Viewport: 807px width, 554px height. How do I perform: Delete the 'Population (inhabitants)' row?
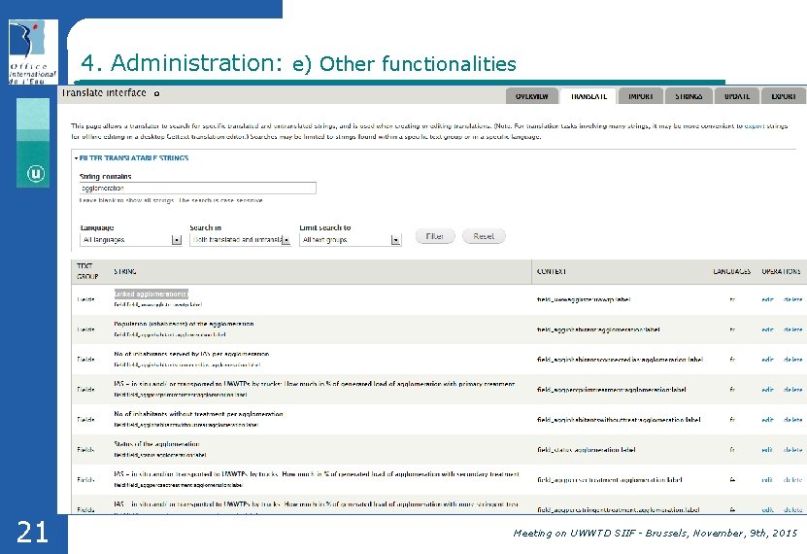[792, 329]
